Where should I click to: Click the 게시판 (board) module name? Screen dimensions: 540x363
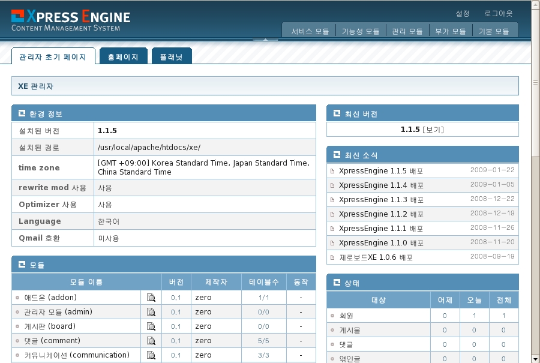pos(50,326)
